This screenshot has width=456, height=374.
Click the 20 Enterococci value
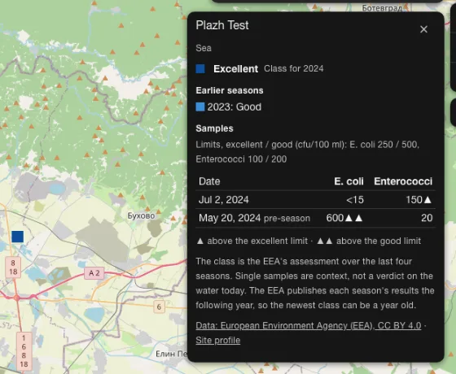coord(427,218)
